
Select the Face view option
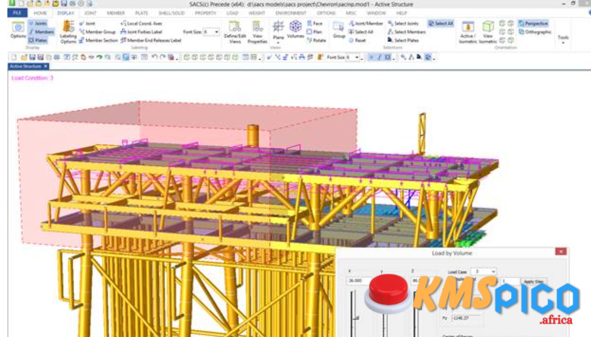point(314,24)
